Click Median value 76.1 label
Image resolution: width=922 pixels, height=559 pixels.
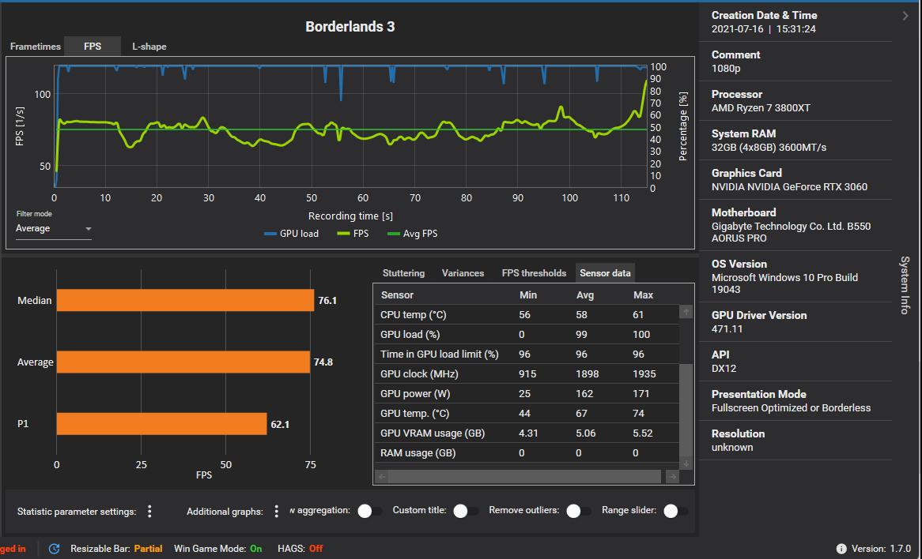[x=327, y=301]
